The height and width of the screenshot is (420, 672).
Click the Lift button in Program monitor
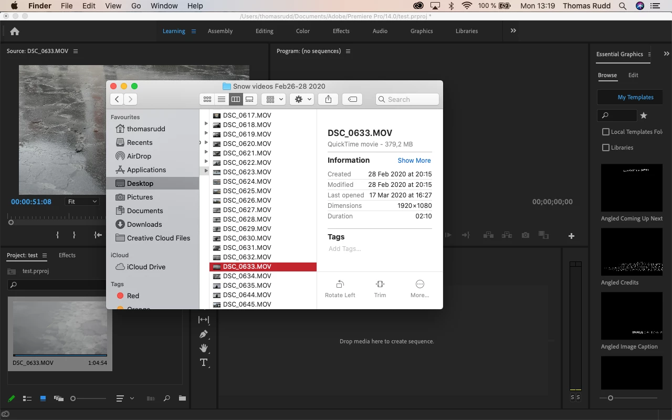(488, 235)
